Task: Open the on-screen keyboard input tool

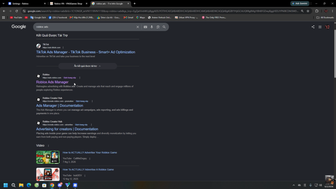Action: click(145, 27)
